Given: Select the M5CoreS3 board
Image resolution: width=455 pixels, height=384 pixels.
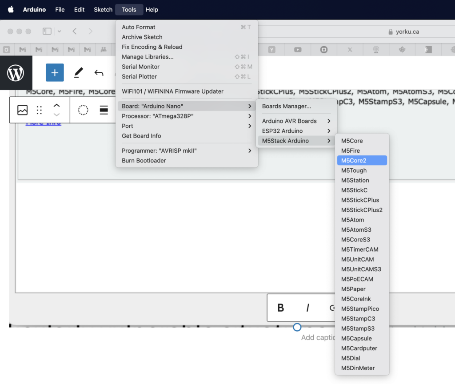Looking at the screenshot, I should click(362, 240).
